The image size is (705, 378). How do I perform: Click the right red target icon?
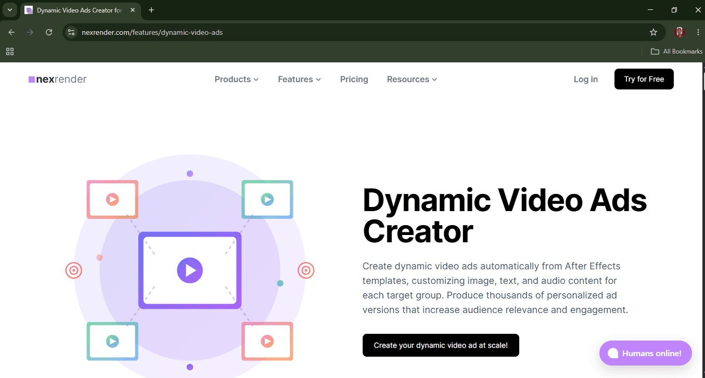pos(306,270)
